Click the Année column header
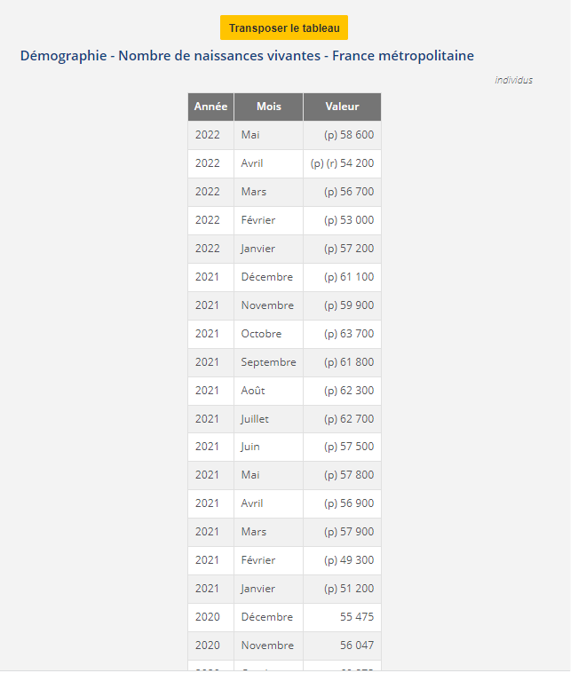Screen dimensions: 578x697 [210, 107]
